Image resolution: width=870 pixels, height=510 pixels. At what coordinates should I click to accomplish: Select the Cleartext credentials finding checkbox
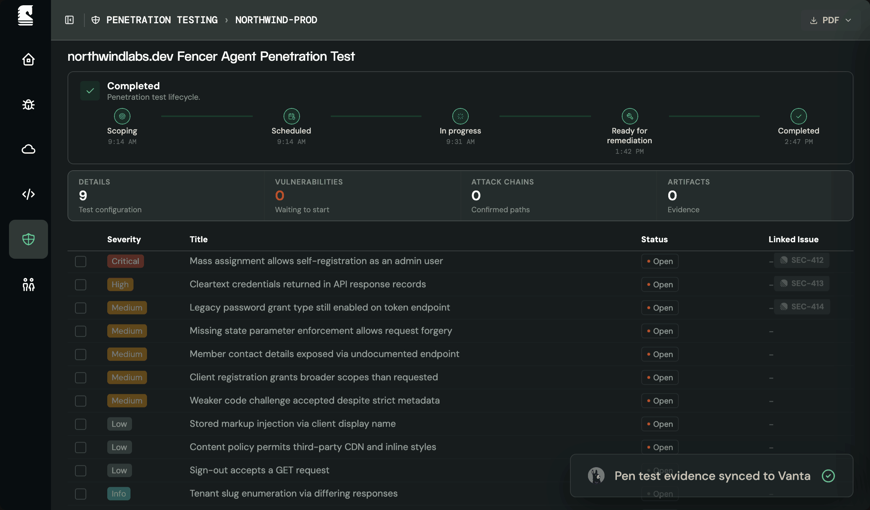click(81, 285)
